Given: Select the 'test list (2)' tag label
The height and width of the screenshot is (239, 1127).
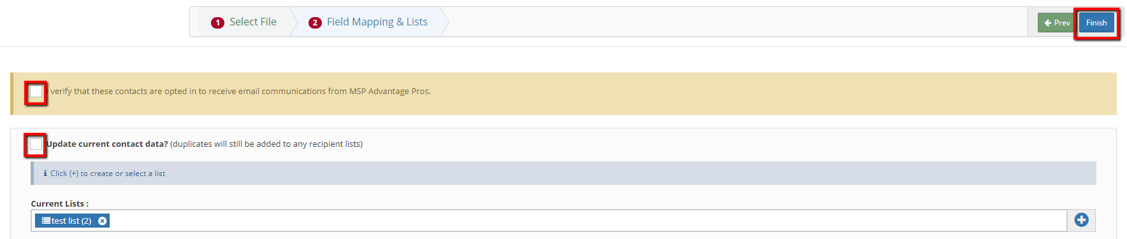Looking at the screenshot, I should pyautogui.click(x=71, y=221).
